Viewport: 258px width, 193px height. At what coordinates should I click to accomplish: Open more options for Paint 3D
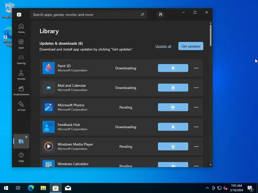[x=196, y=68]
